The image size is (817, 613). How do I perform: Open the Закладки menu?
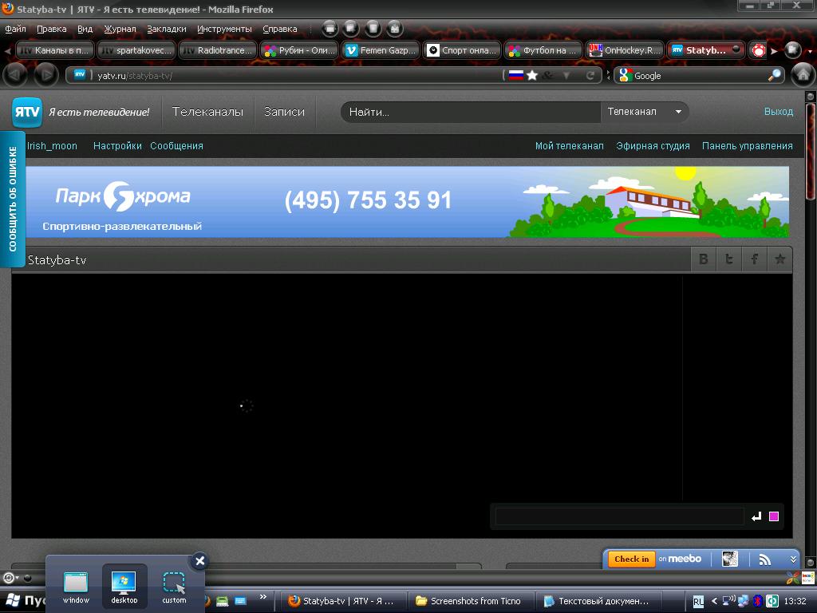[166, 30]
